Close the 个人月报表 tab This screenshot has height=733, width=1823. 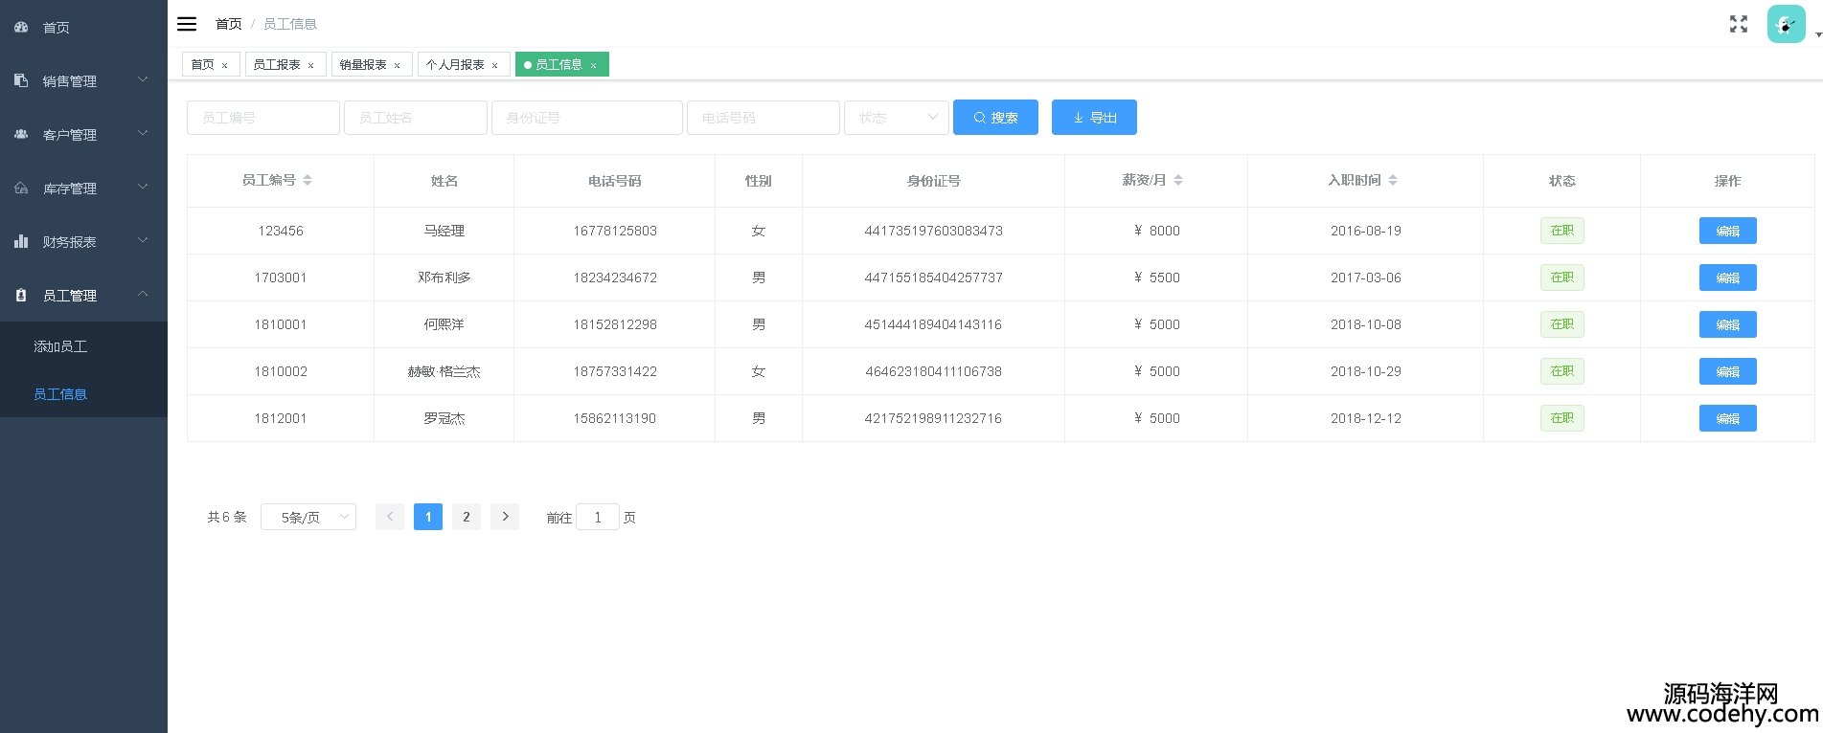[494, 65]
